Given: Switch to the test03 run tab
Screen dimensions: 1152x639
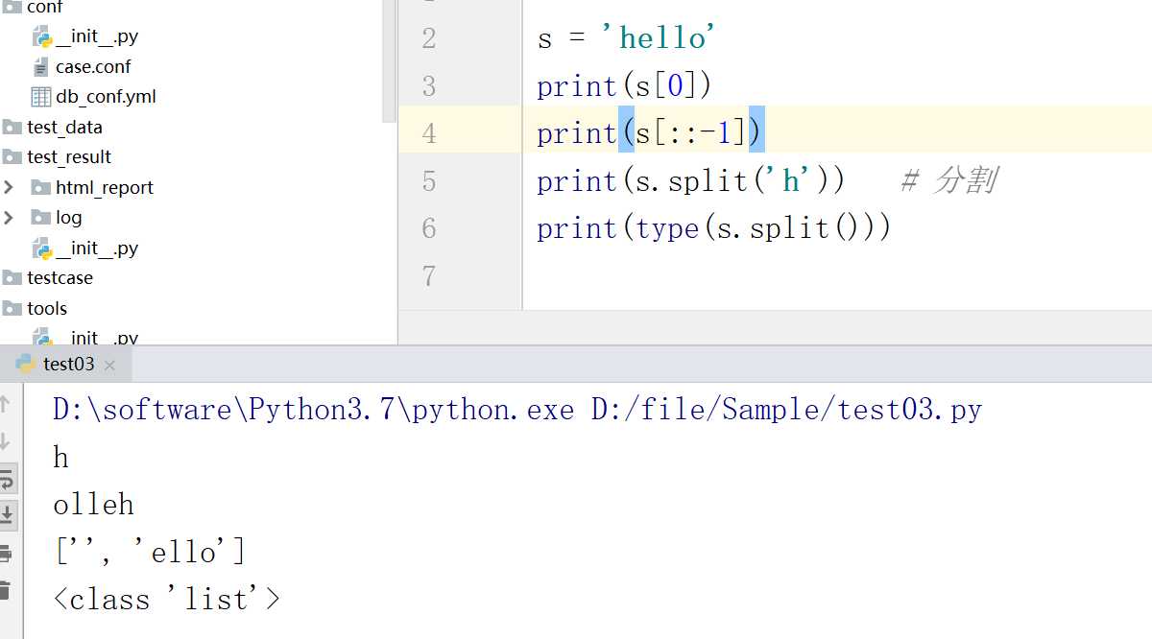Looking at the screenshot, I should [x=65, y=365].
